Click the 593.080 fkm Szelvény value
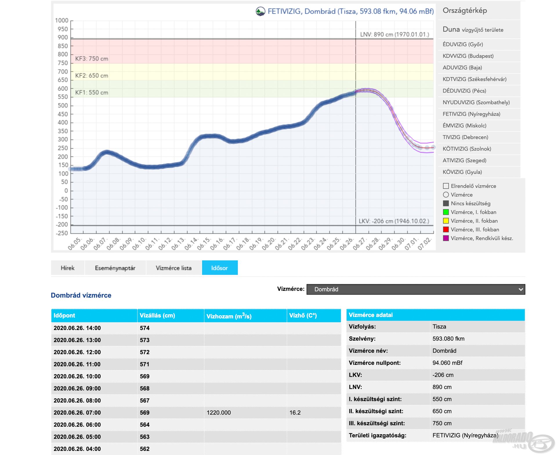The width and height of the screenshot is (557, 455). [449, 339]
